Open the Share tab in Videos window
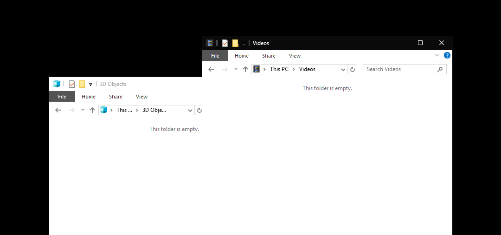The width and height of the screenshot is (501, 235). point(269,56)
